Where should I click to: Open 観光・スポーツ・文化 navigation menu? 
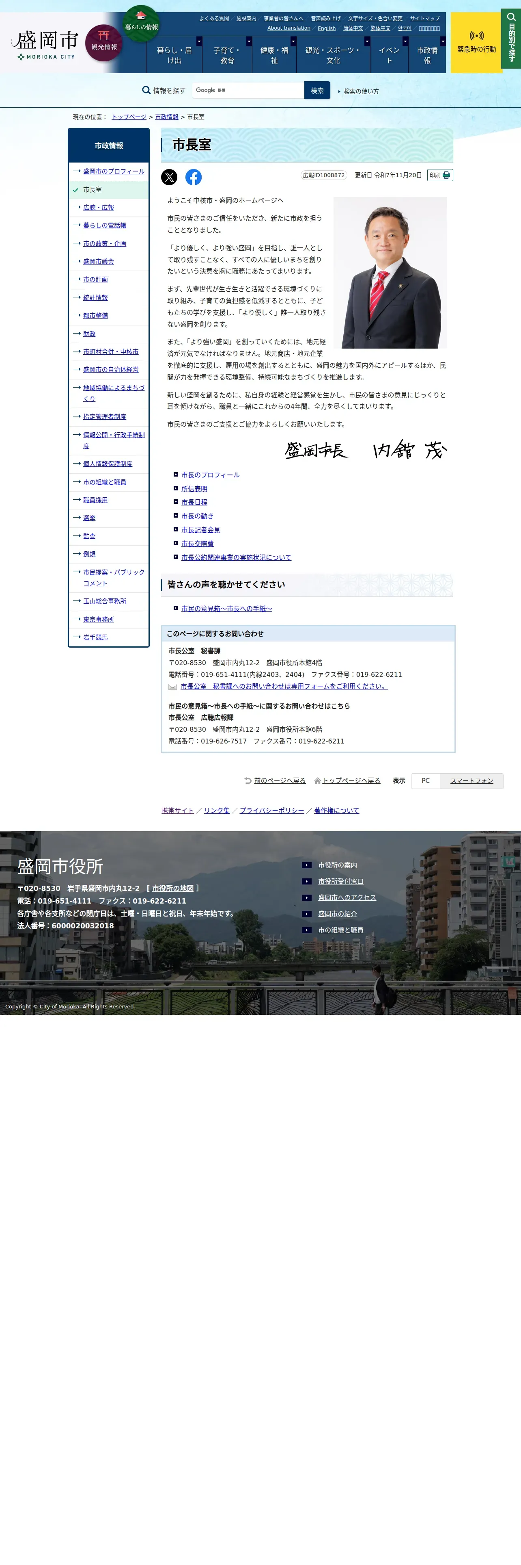click(333, 55)
